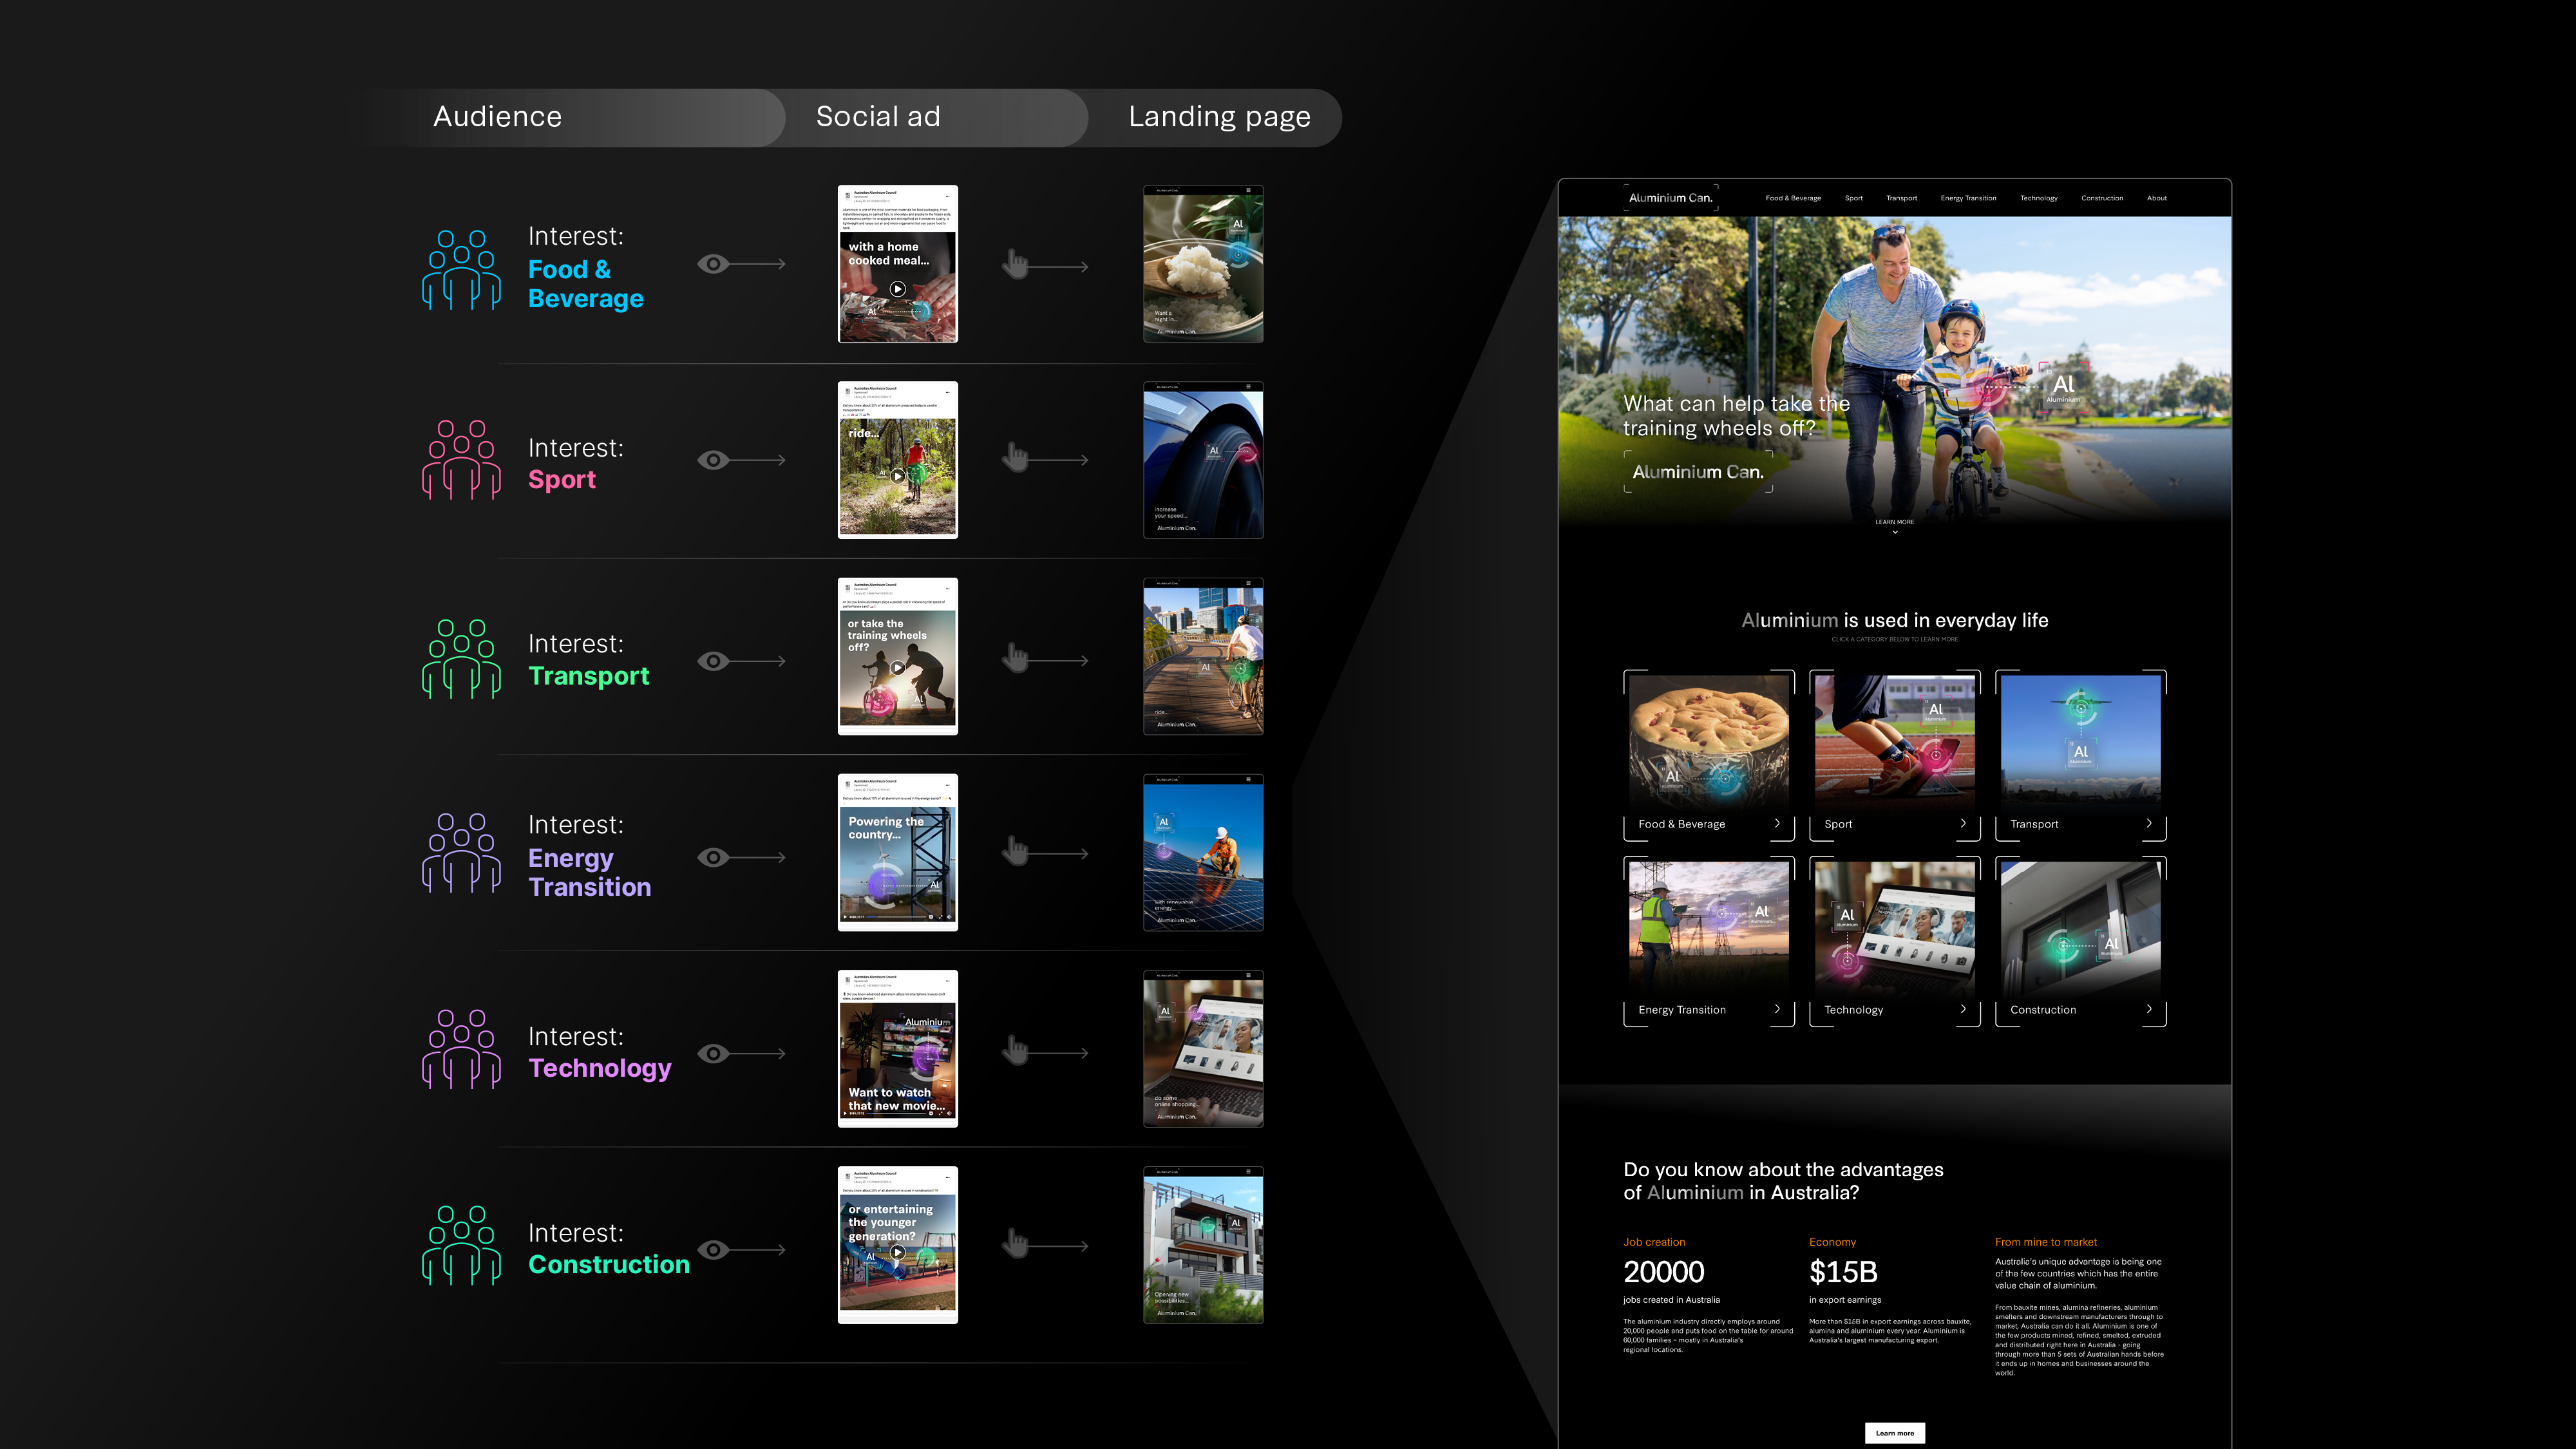Click eye icon in Technology row
Image resolution: width=2576 pixels, height=1449 pixels.
[x=713, y=1053]
